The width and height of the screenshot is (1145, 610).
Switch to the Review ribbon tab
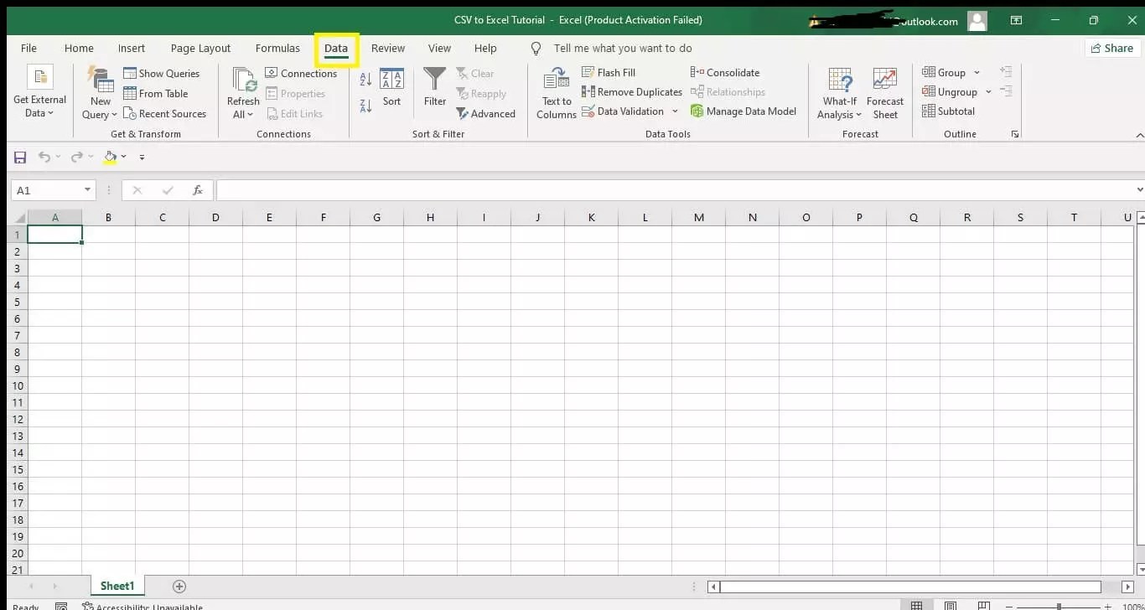click(x=387, y=48)
